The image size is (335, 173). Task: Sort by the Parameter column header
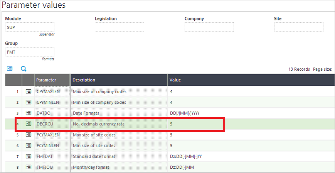(46, 80)
